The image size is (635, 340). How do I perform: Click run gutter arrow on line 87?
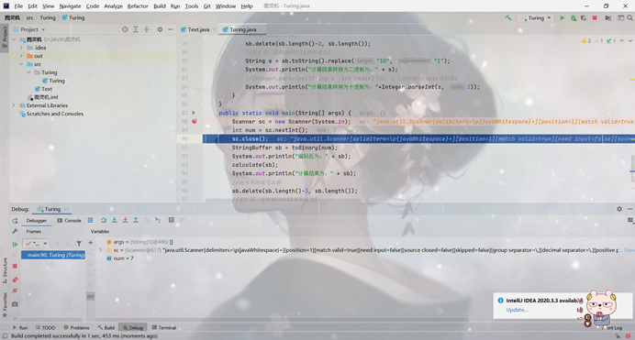coord(194,113)
